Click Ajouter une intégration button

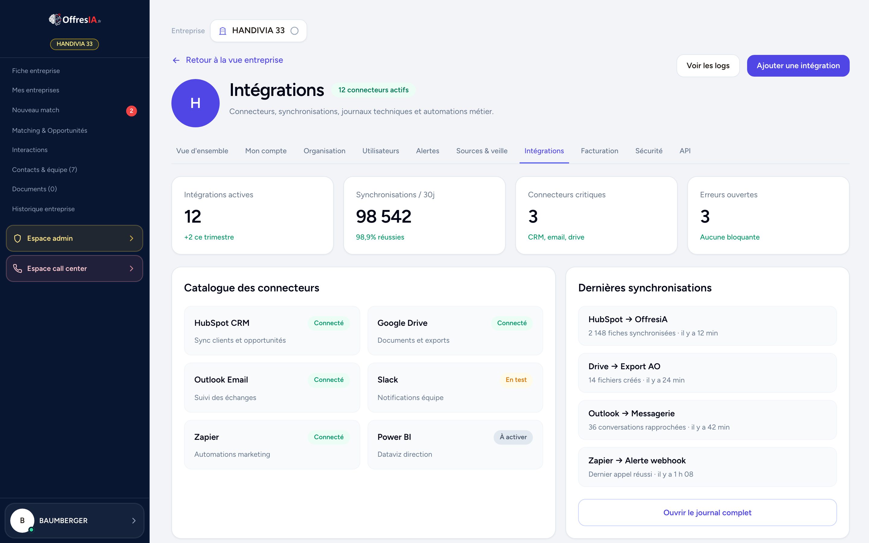[x=798, y=66]
